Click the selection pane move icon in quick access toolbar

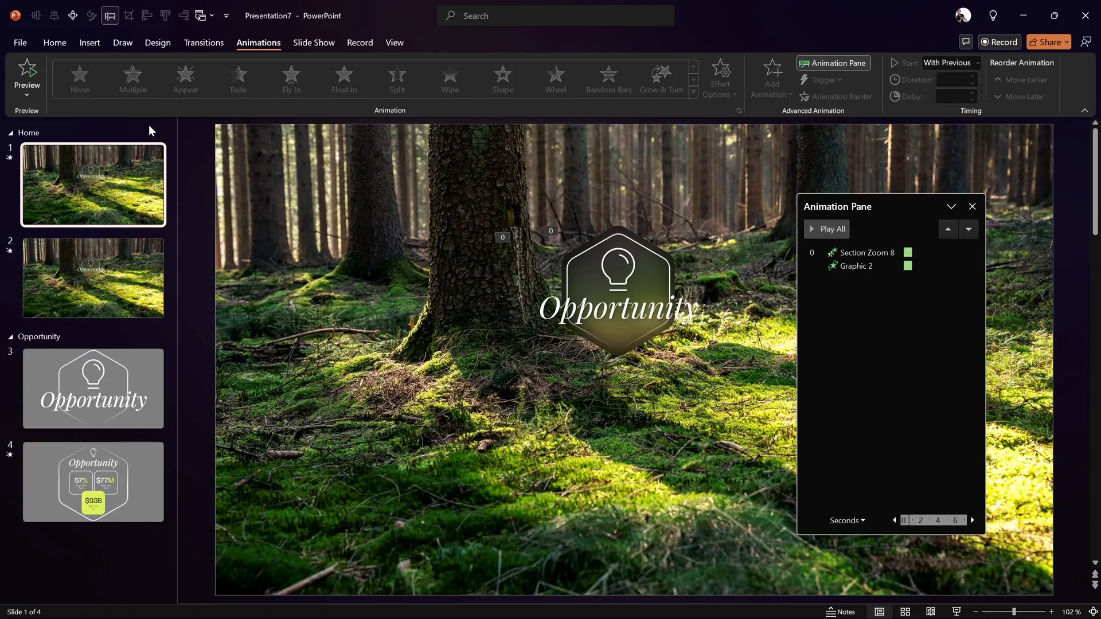click(73, 15)
